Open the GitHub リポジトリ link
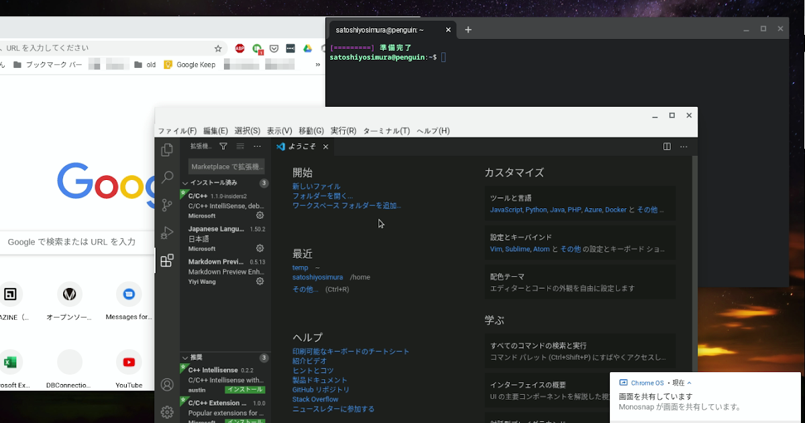The width and height of the screenshot is (805, 423). click(x=321, y=389)
